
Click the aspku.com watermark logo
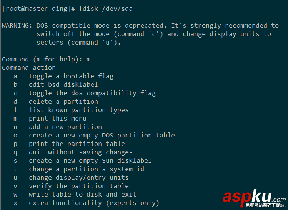(254, 198)
